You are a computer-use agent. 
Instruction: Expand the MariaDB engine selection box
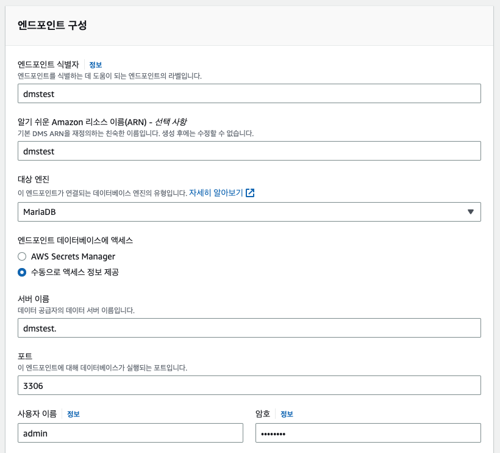(x=249, y=212)
